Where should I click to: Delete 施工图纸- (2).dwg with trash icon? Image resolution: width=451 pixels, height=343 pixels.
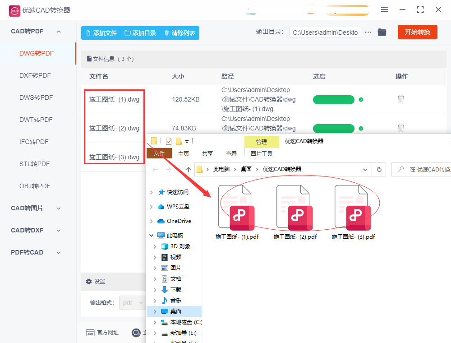point(400,128)
